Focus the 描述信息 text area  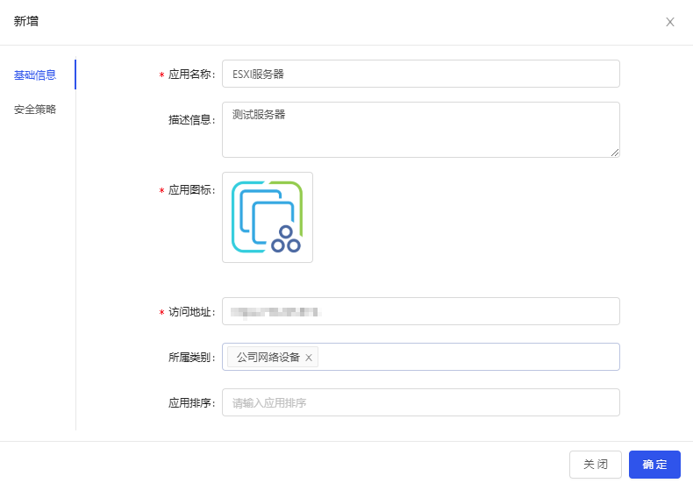point(421,130)
